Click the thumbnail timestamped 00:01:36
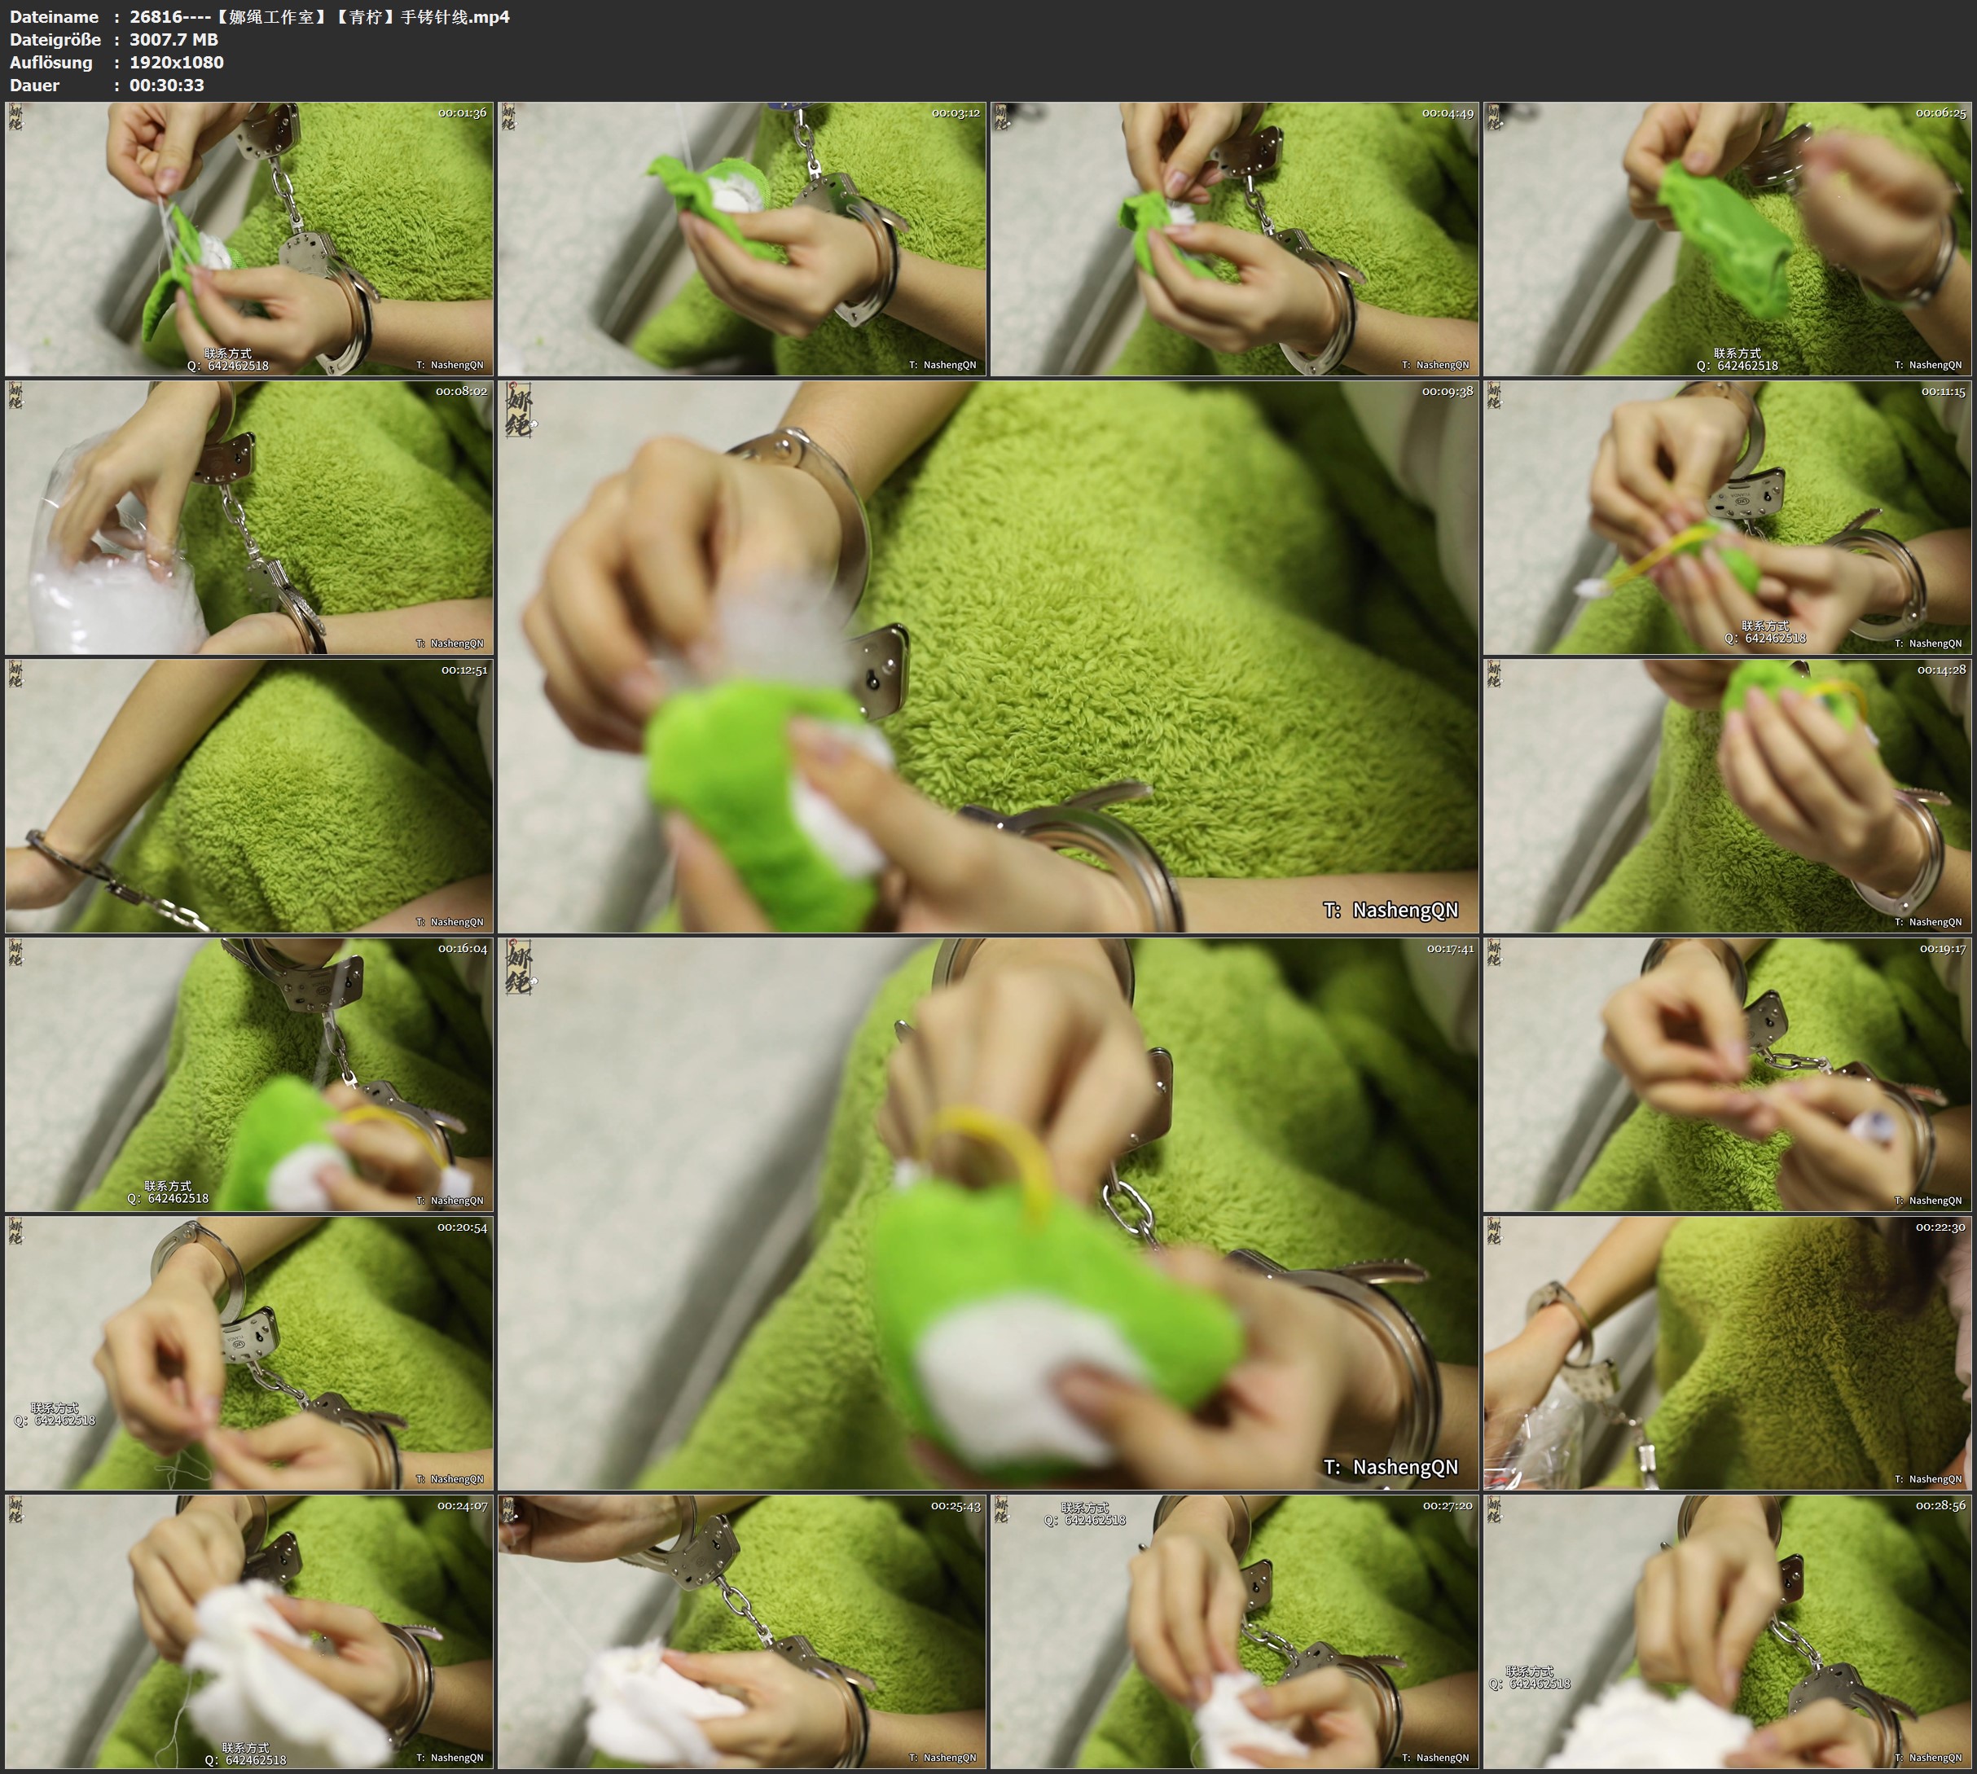The height and width of the screenshot is (1774, 1977). [248, 239]
